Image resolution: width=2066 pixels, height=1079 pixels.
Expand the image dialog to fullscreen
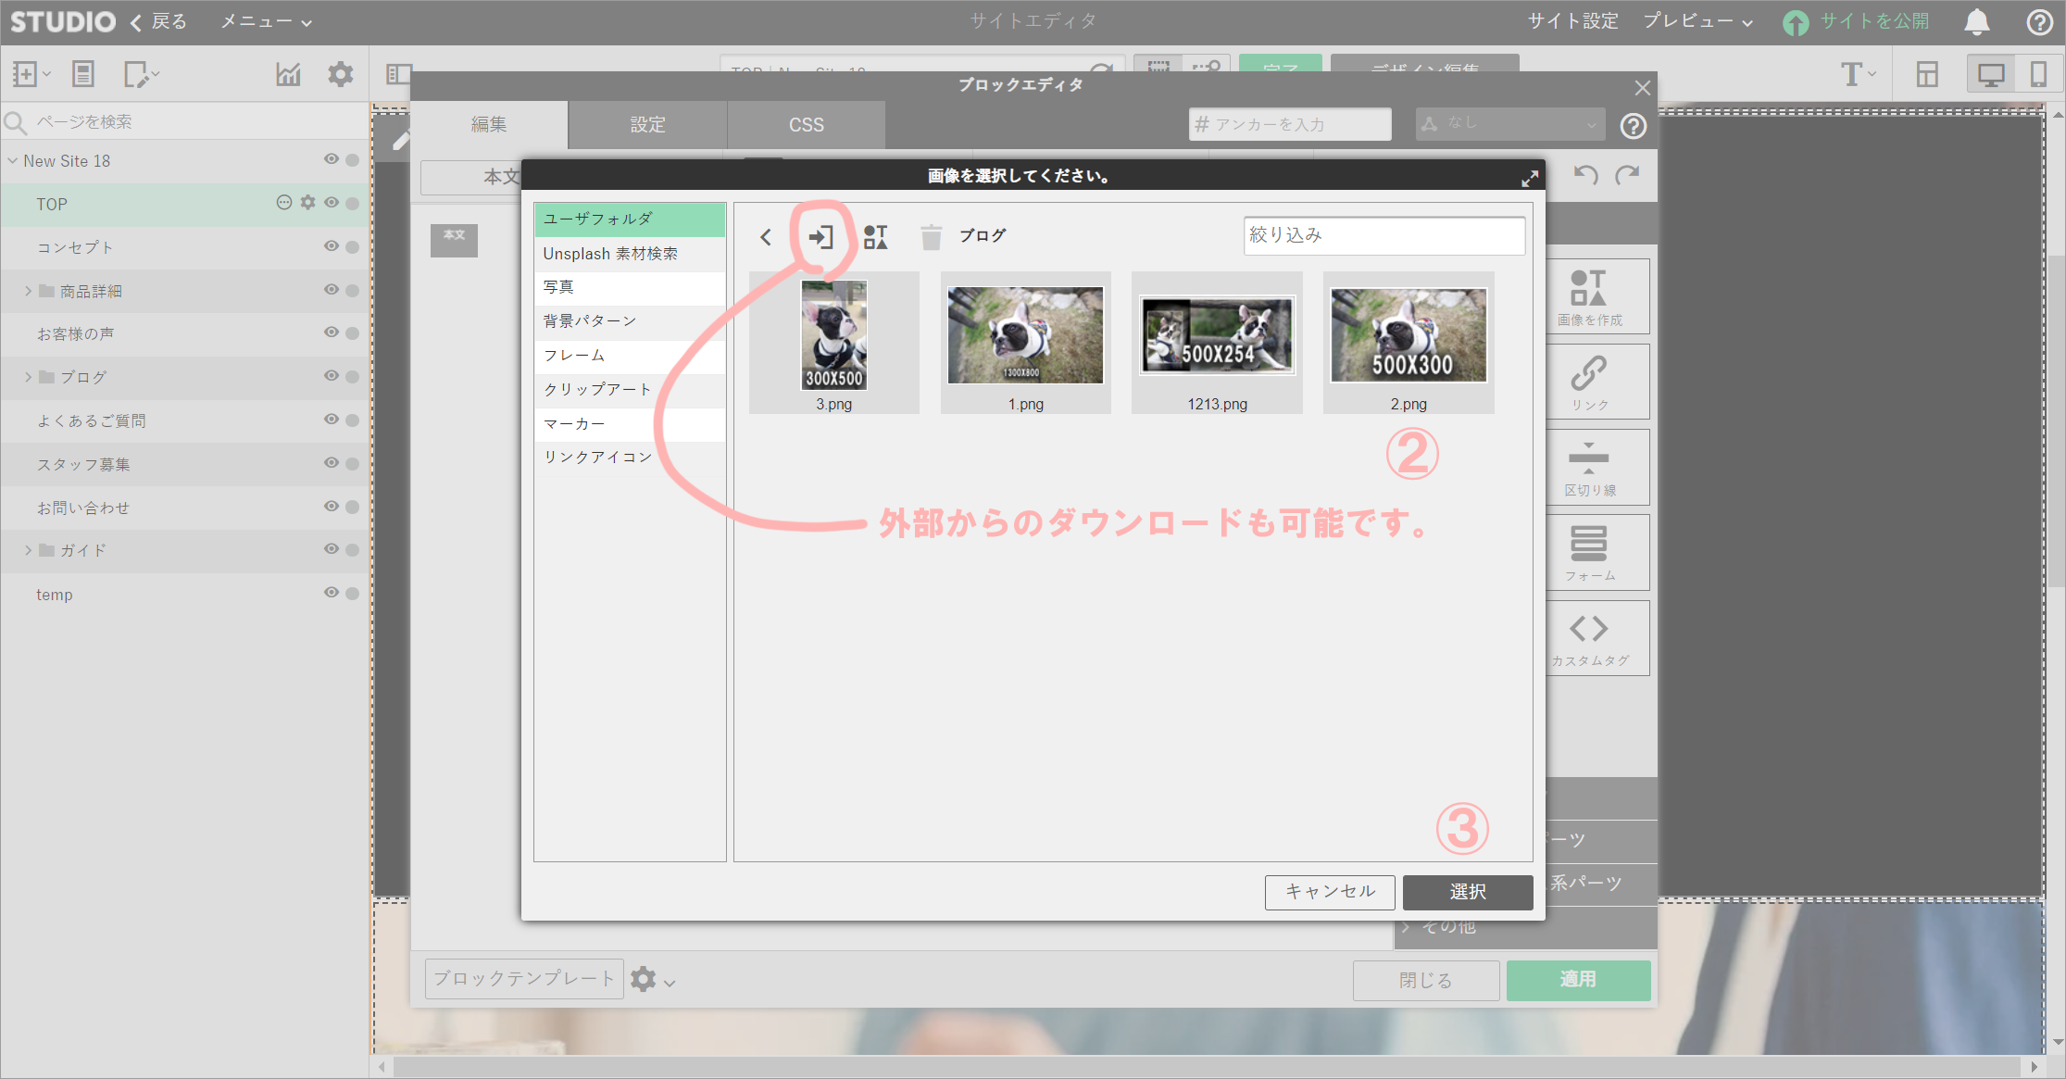[1530, 178]
